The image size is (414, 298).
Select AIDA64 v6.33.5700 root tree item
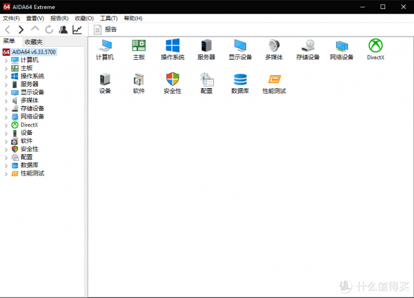click(36, 52)
